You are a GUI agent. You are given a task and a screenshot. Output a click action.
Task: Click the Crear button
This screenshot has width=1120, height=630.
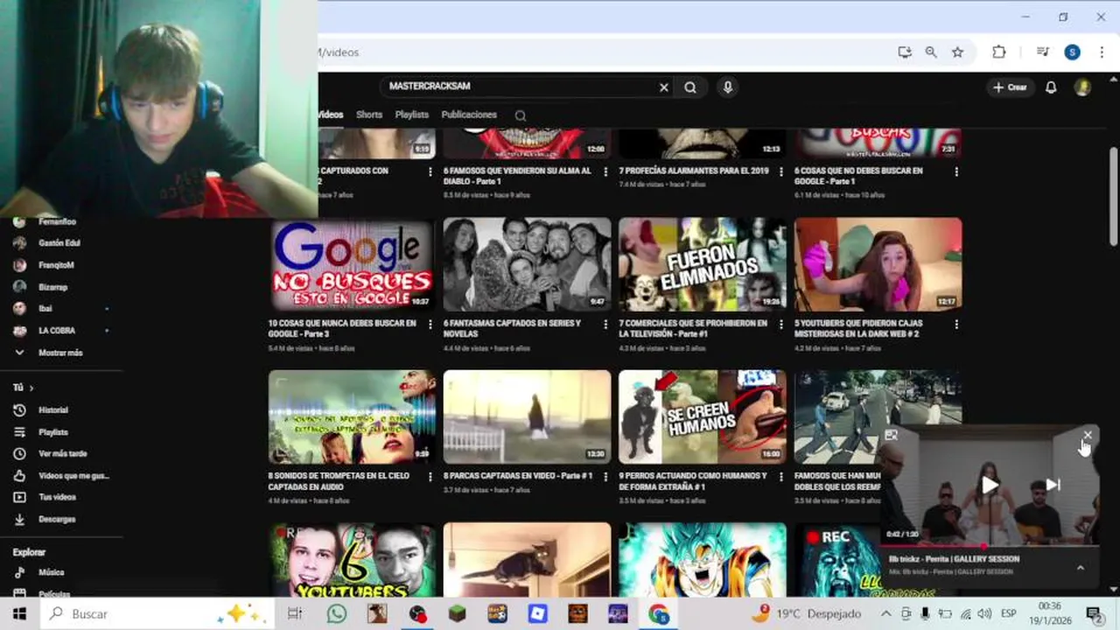[x=1010, y=87]
